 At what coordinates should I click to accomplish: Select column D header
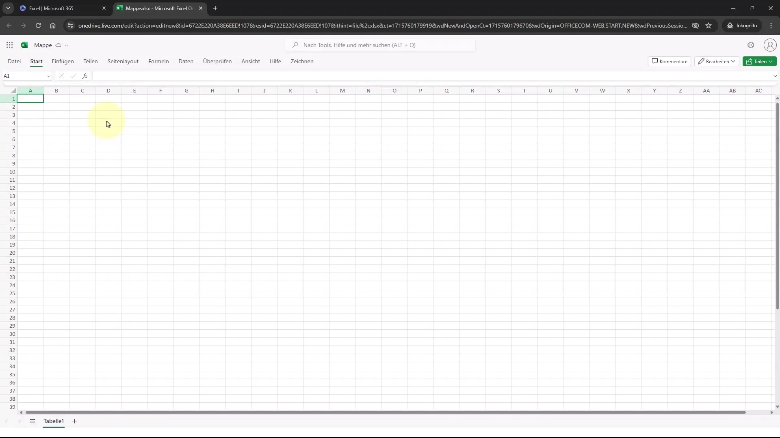click(108, 90)
